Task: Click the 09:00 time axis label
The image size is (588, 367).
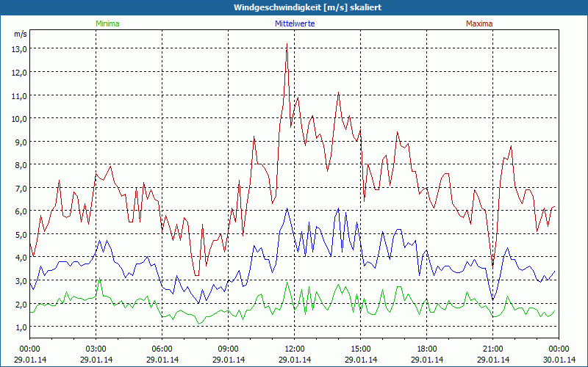Action: 229,349
